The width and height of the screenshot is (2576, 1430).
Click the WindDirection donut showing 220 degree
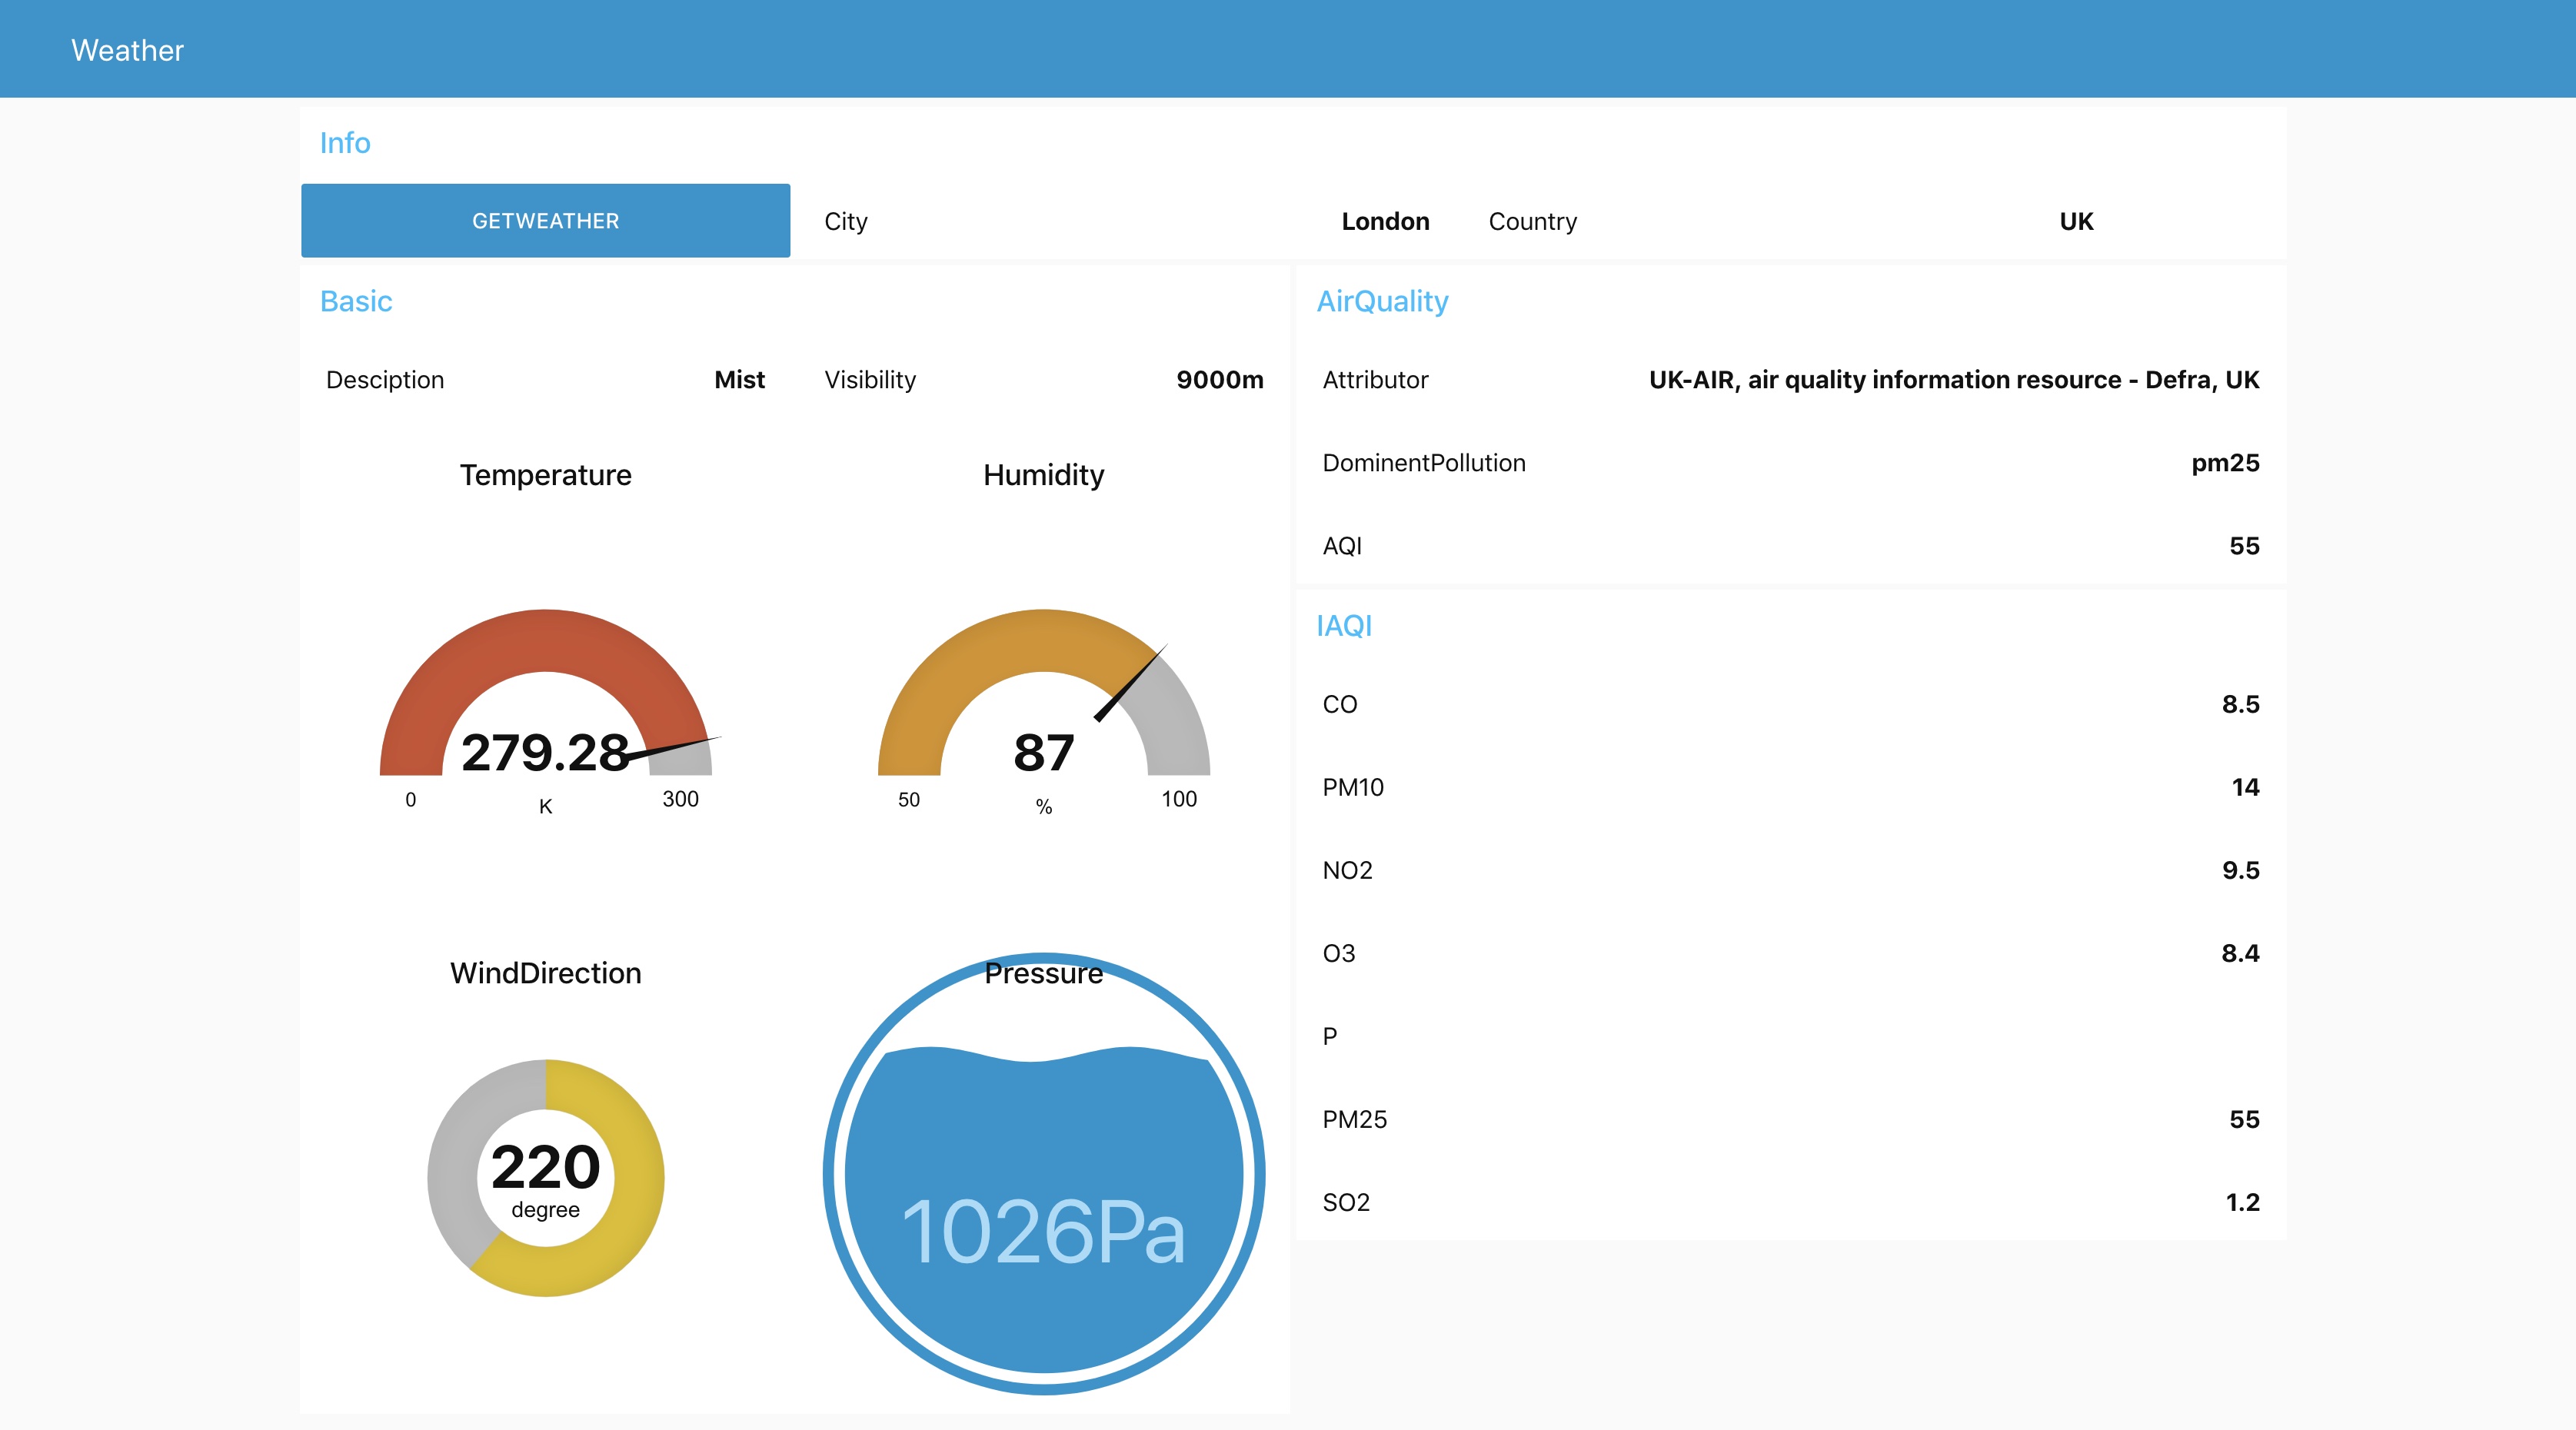pos(545,1177)
